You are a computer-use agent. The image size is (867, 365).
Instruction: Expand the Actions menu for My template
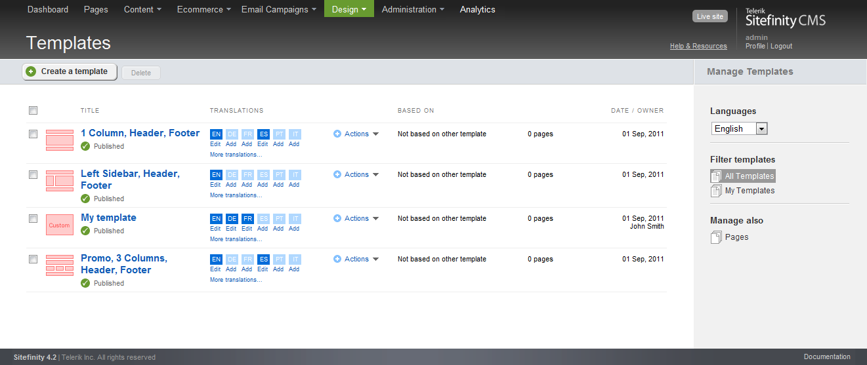coord(356,219)
